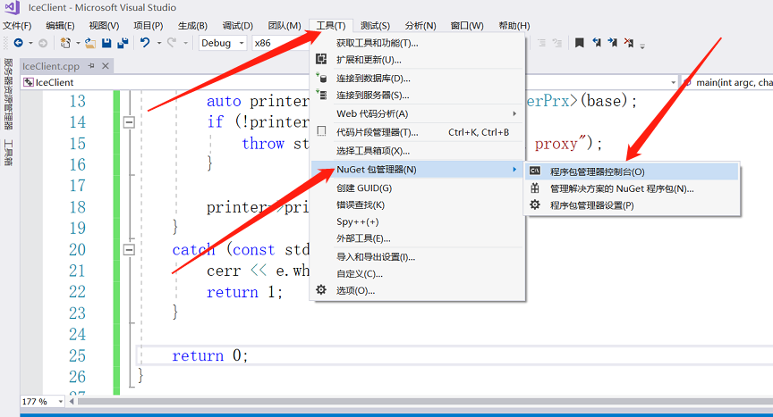The height and width of the screenshot is (417, 773).
Task: Open the IceClient scope dropdown
Action: click(673, 83)
